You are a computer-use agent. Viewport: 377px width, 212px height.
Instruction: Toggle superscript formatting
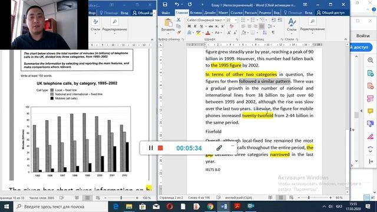[x=223, y=26]
